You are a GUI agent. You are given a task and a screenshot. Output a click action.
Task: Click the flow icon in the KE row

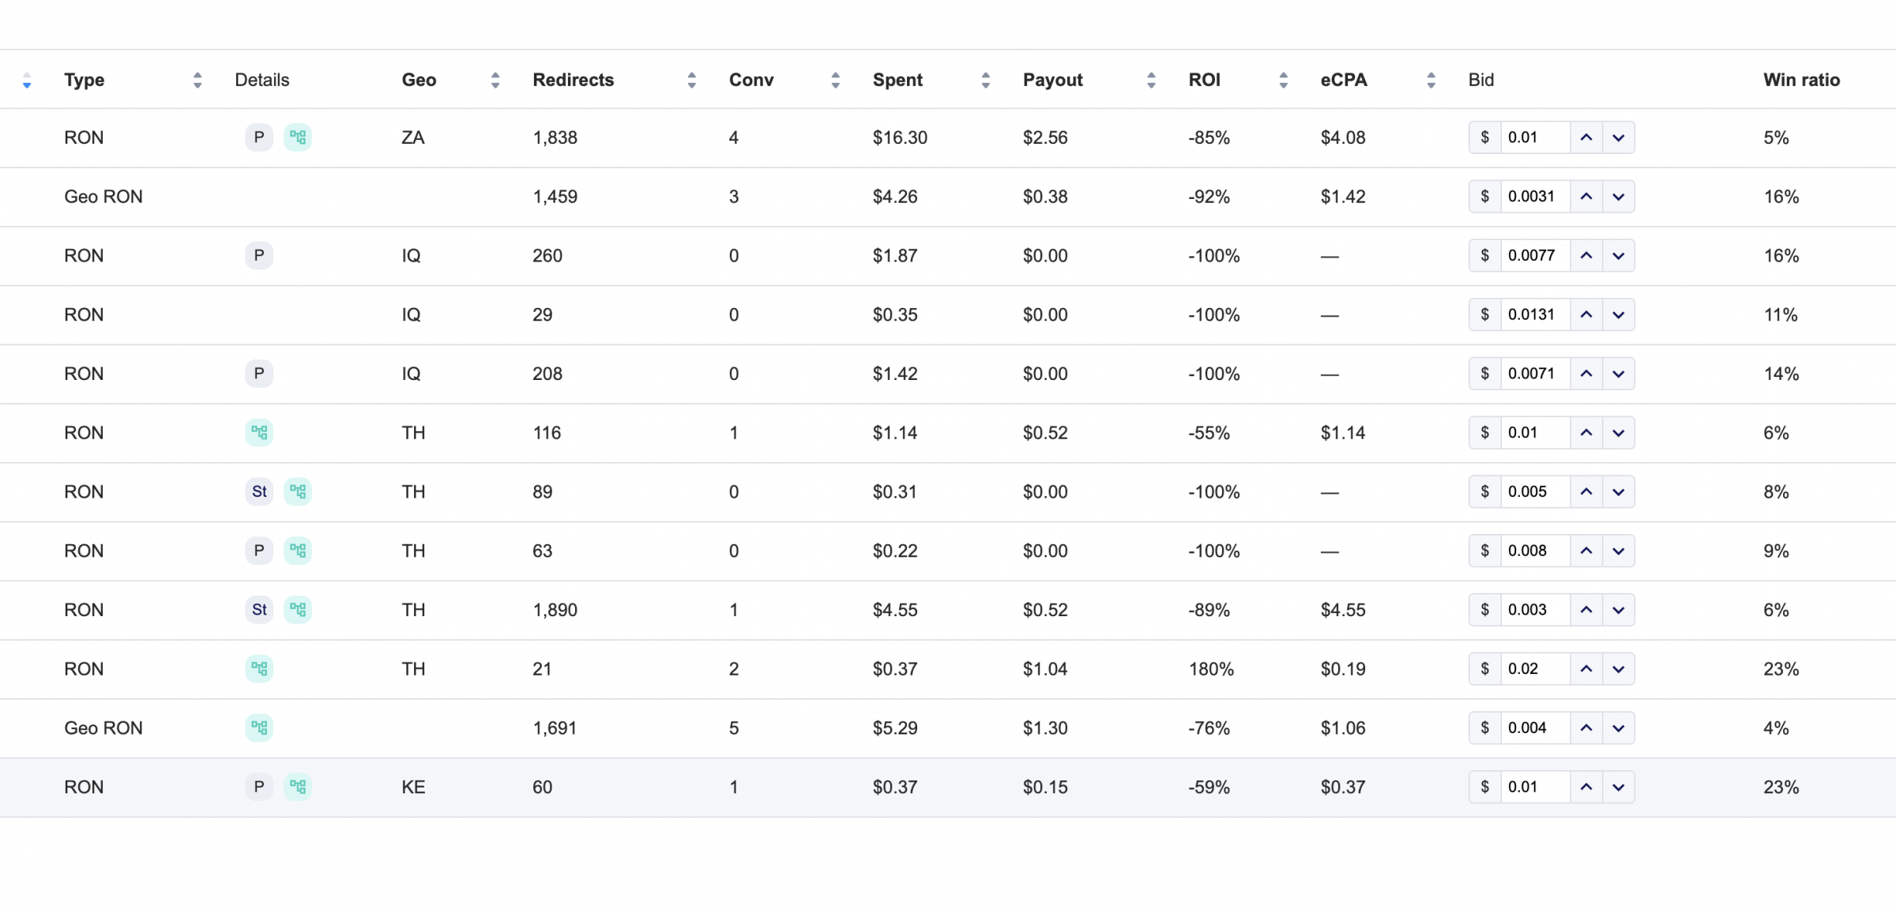(x=298, y=787)
